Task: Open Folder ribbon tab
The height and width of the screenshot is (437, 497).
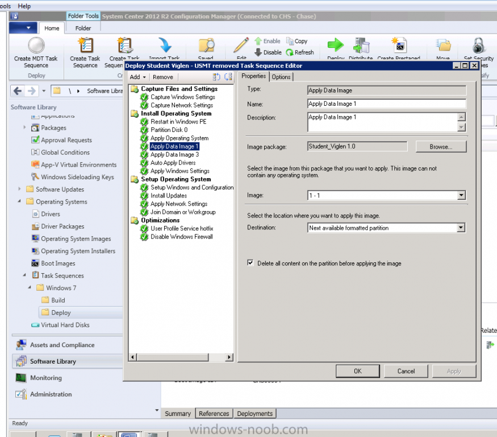Action: pos(83,28)
